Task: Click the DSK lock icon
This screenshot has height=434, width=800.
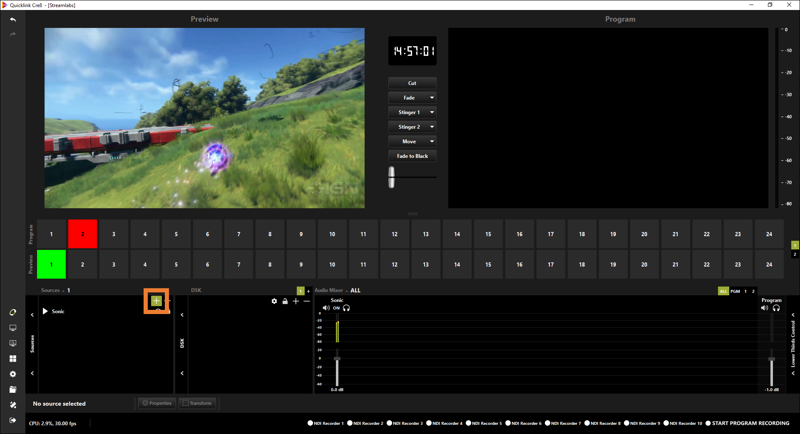Action: tap(285, 301)
